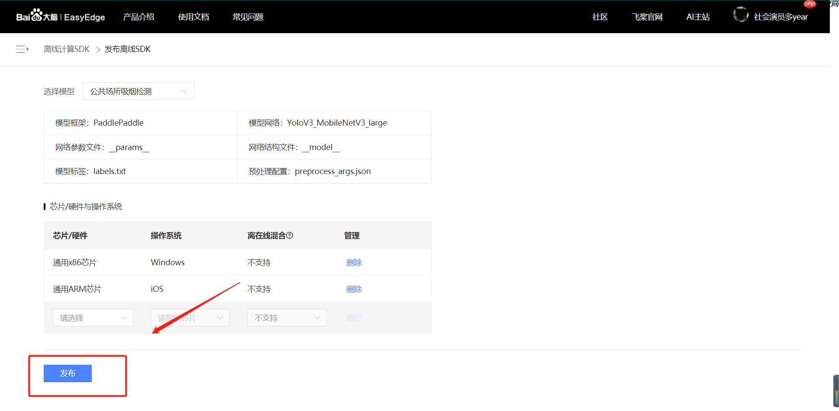839x411 pixels.
Task: Delete the Windows x86 chip row
Action: (x=354, y=262)
